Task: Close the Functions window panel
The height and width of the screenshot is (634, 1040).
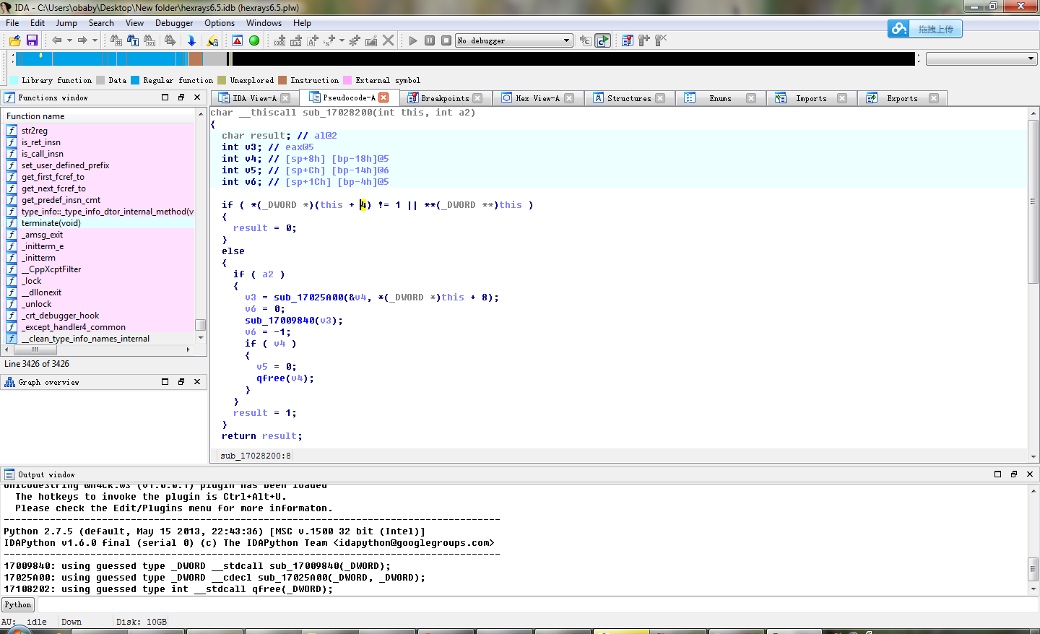Action: [x=197, y=97]
